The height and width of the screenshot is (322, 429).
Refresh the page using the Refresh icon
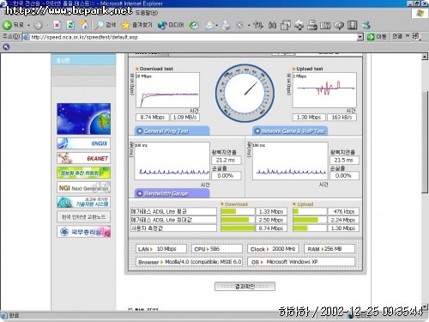(70, 25)
